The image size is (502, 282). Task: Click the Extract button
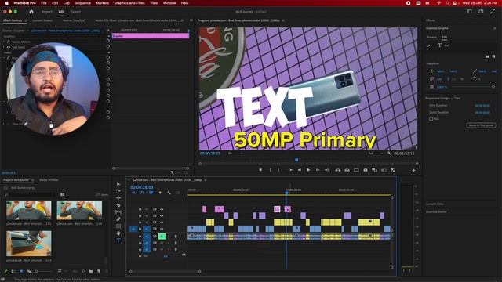(x=347, y=170)
